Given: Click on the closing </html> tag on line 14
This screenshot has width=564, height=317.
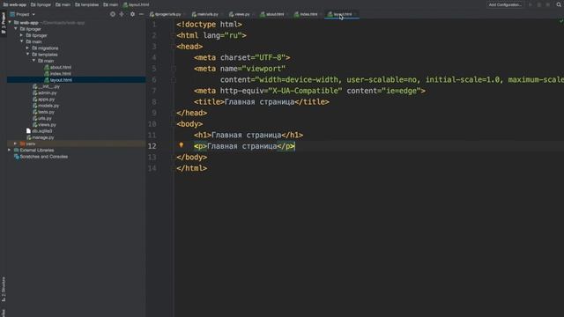Looking at the screenshot, I should click(x=192, y=168).
